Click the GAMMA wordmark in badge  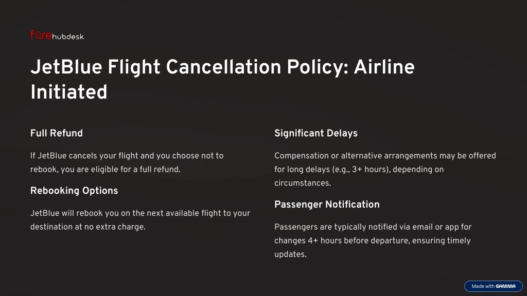point(505,286)
